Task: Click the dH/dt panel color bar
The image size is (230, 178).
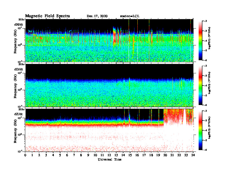Action: (x=200, y=40)
